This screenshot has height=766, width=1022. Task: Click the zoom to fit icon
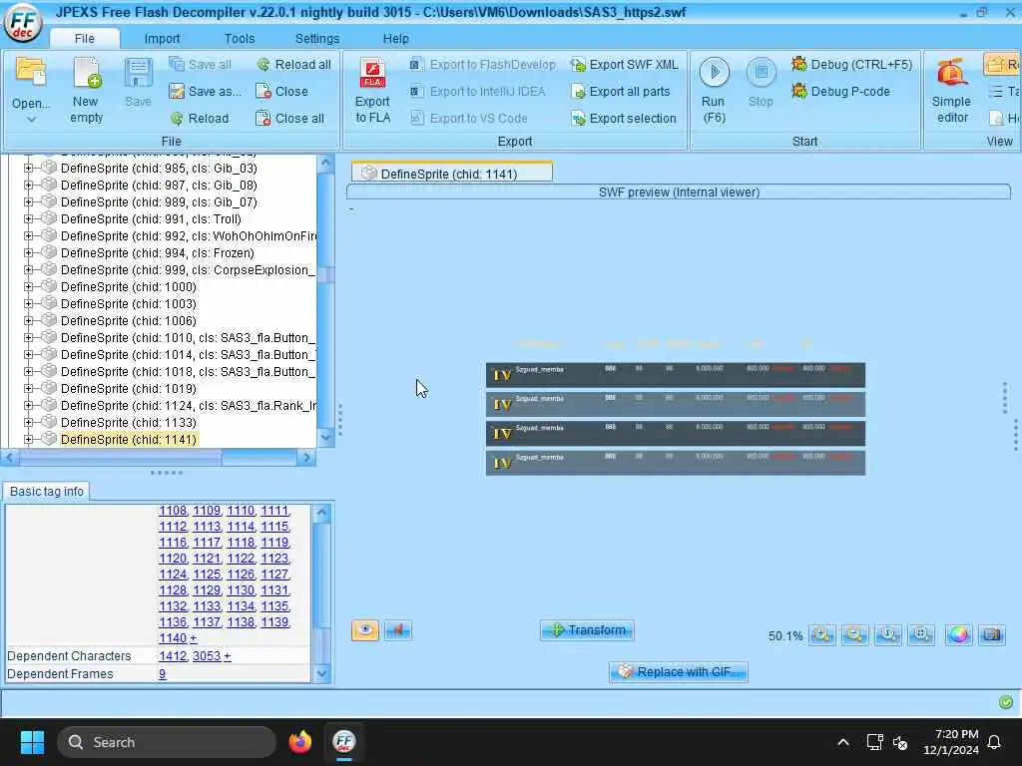[x=921, y=635]
